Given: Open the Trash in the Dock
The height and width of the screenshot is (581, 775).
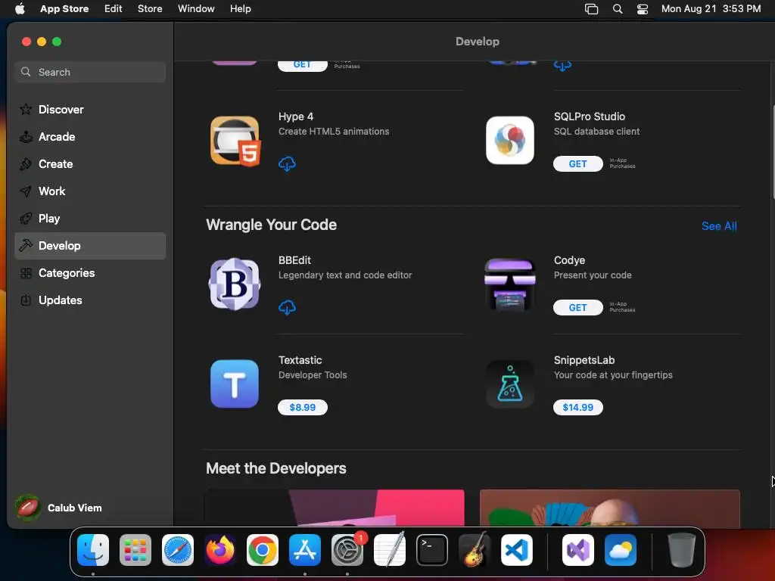Looking at the screenshot, I should pyautogui.click(x=682, y=550).
